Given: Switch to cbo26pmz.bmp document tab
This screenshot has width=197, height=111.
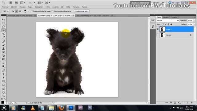Looking at the screenshot, I should [94, 15].
